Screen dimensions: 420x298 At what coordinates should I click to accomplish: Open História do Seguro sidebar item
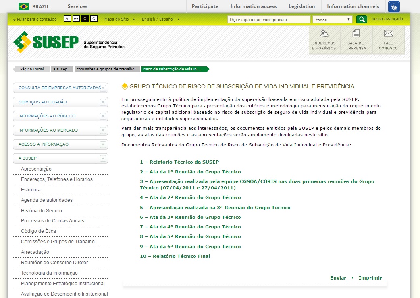(x=41, y=211)
